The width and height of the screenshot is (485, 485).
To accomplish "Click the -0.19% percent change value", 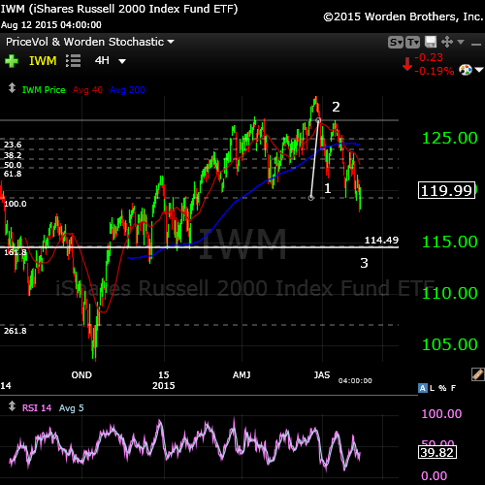I will (435, 71).
